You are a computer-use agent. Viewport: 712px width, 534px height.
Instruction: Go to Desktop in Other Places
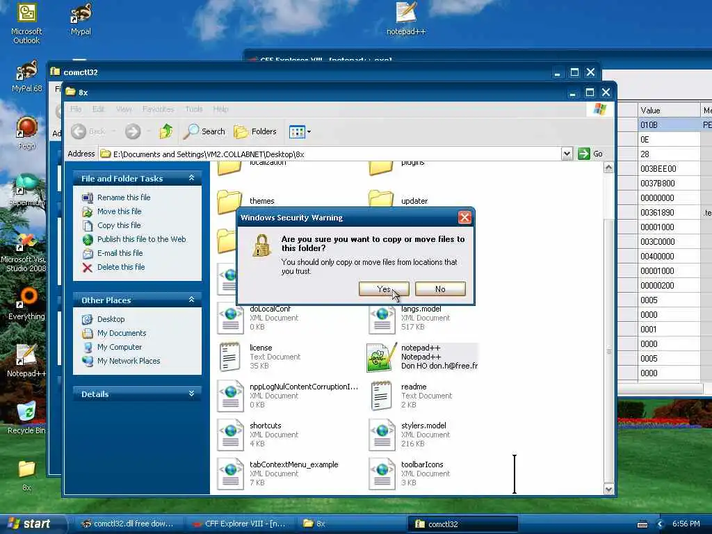tap(111, 319)
